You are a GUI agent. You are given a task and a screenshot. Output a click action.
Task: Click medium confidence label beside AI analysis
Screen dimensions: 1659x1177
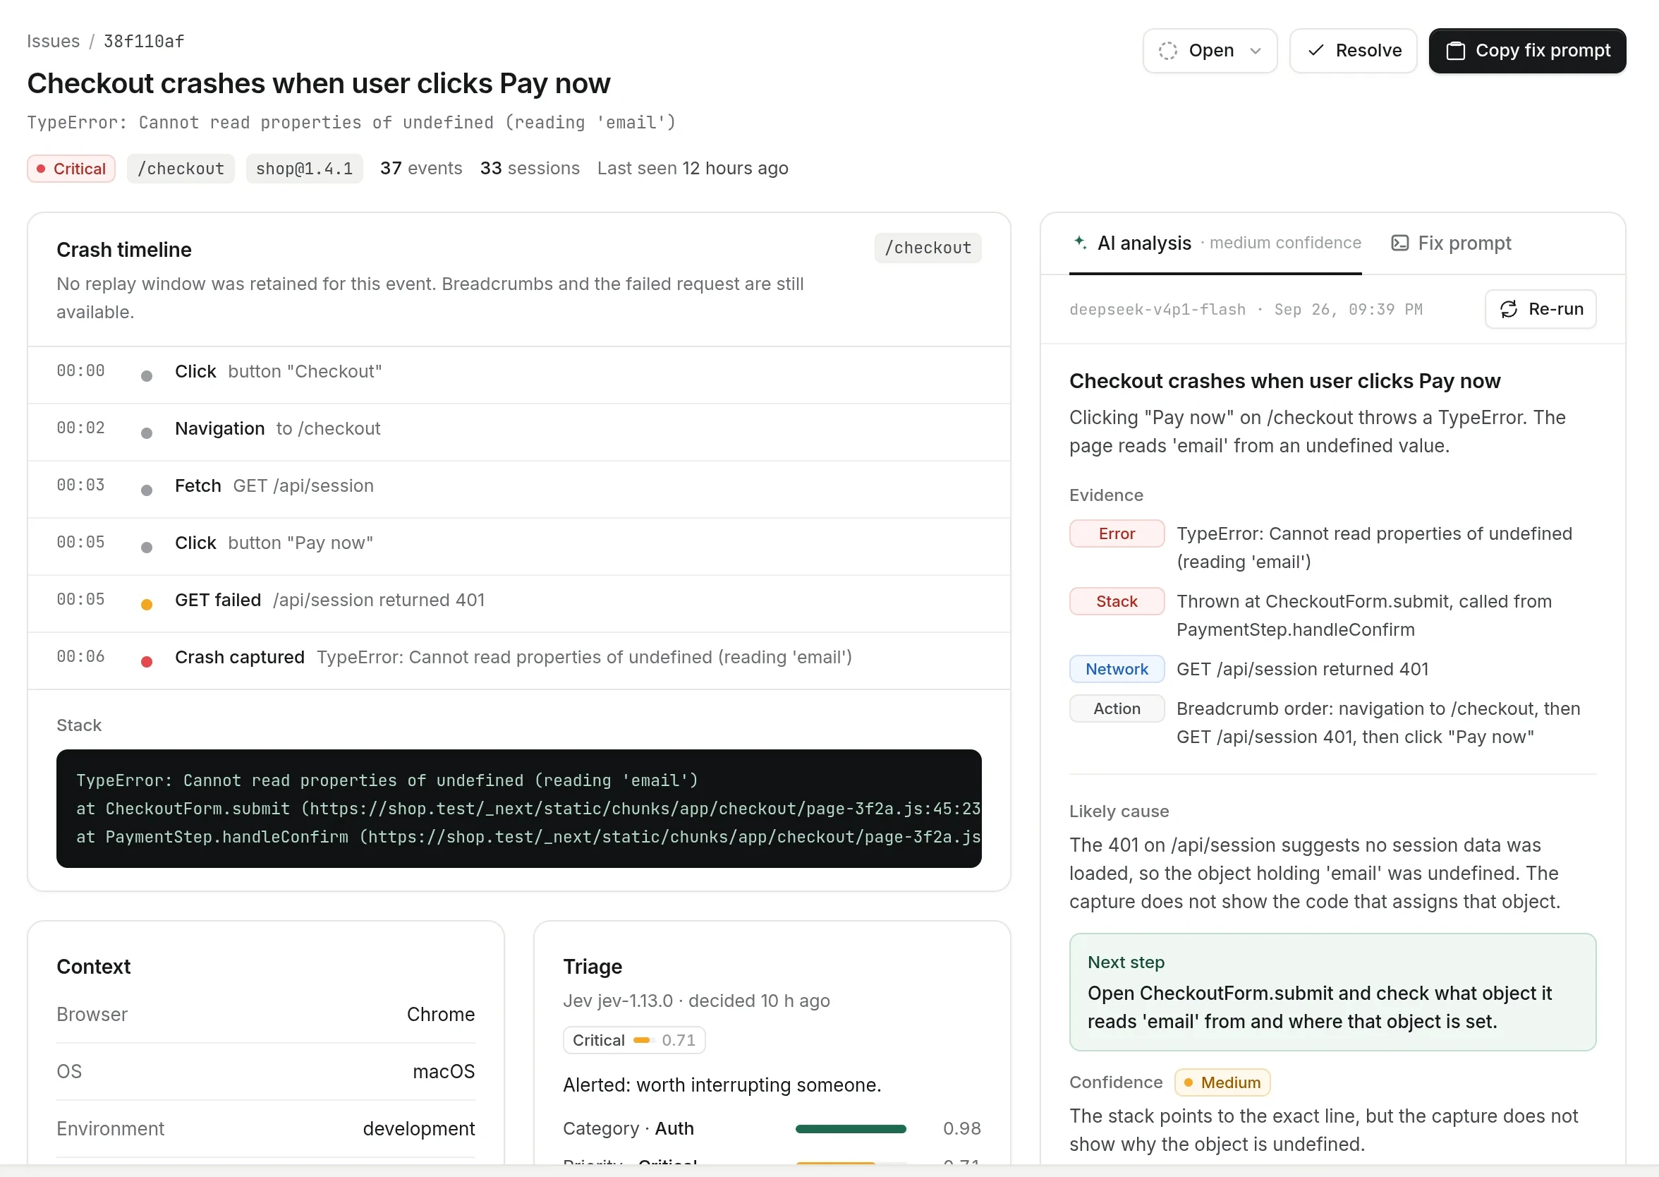pyautogui.click(x=1285, y=243)
